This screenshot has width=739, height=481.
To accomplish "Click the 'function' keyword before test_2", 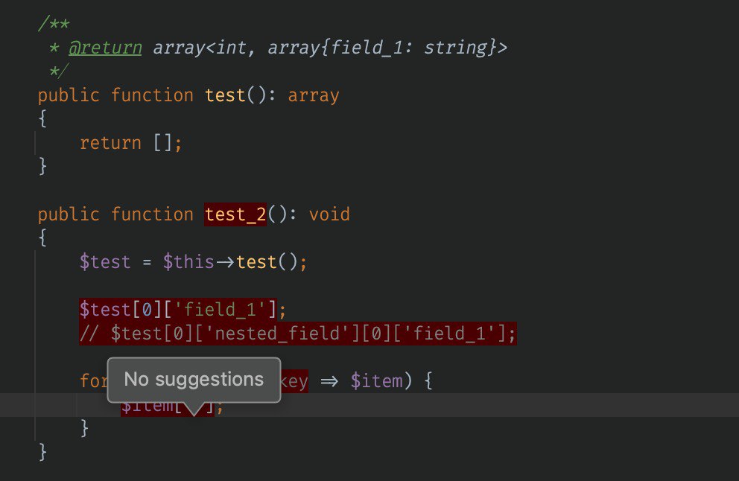I will (152, 214).
